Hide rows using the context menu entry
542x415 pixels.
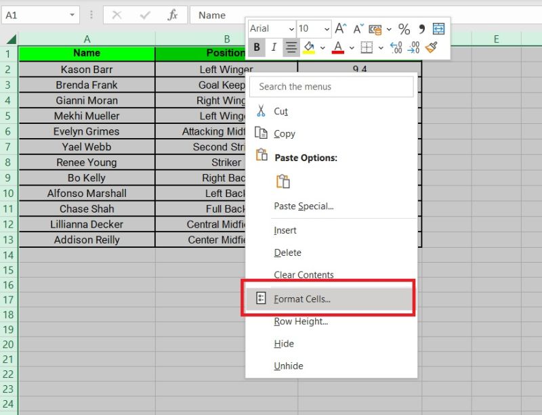pyautogui.click(x=283, y=343)
